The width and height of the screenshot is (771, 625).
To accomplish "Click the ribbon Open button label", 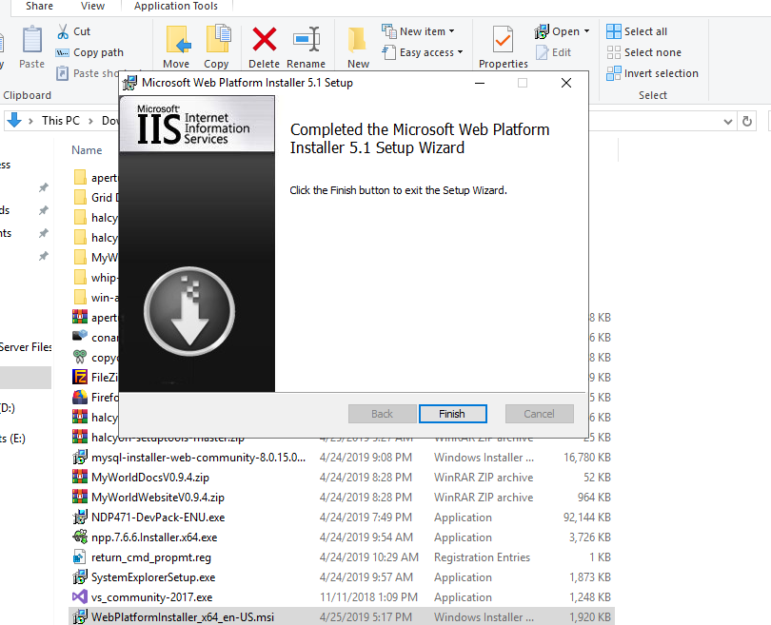I will pos(566,31).
